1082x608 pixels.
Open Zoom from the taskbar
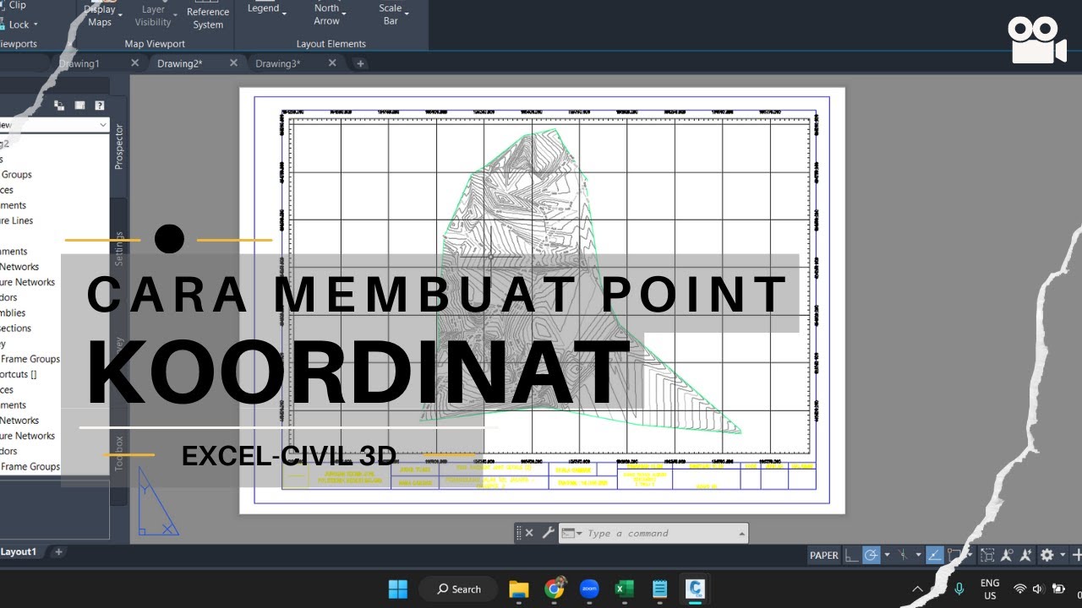pos(589,589)
